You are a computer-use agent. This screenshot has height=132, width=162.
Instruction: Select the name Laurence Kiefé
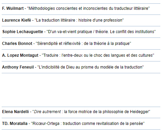[x=17, y=20]
